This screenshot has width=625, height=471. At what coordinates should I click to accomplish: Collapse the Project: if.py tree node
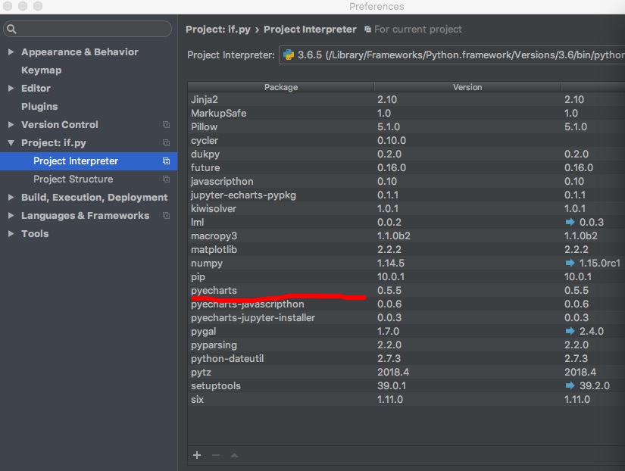coord(11,142)
